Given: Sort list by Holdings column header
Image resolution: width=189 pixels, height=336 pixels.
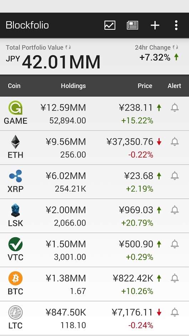Looking at the screenshot, I should pyautogui.click(x=73, y=86).
